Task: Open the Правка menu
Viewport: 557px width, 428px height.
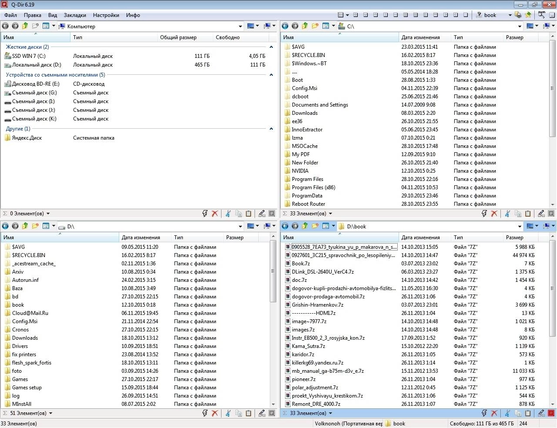Action: click(x=33, y=15)
